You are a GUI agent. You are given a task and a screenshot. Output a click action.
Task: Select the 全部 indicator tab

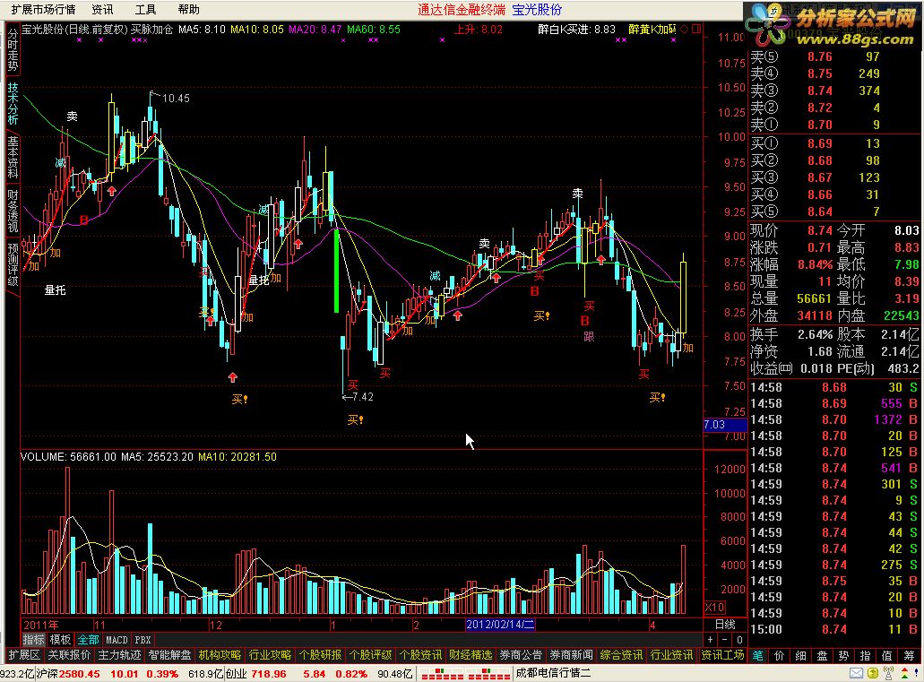pyautogui.click(x=88, y=640)
